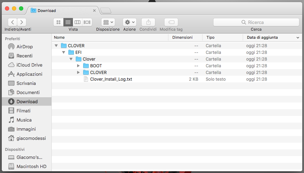Open Scrivania in sidebar

click(x=26, y=83)
